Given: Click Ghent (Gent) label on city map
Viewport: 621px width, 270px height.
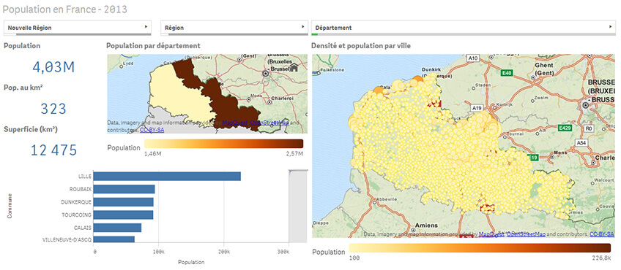Looking at the screenshot, I should point(545,69).
